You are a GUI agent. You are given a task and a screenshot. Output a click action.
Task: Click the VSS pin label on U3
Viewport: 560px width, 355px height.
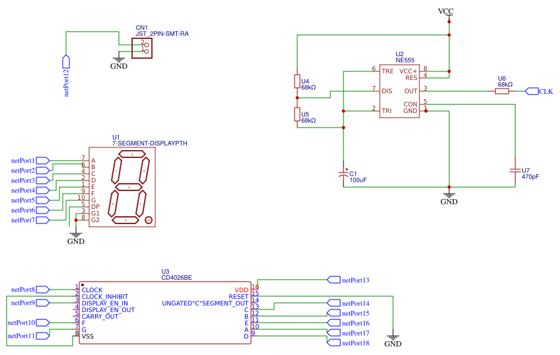pos(87,336)
